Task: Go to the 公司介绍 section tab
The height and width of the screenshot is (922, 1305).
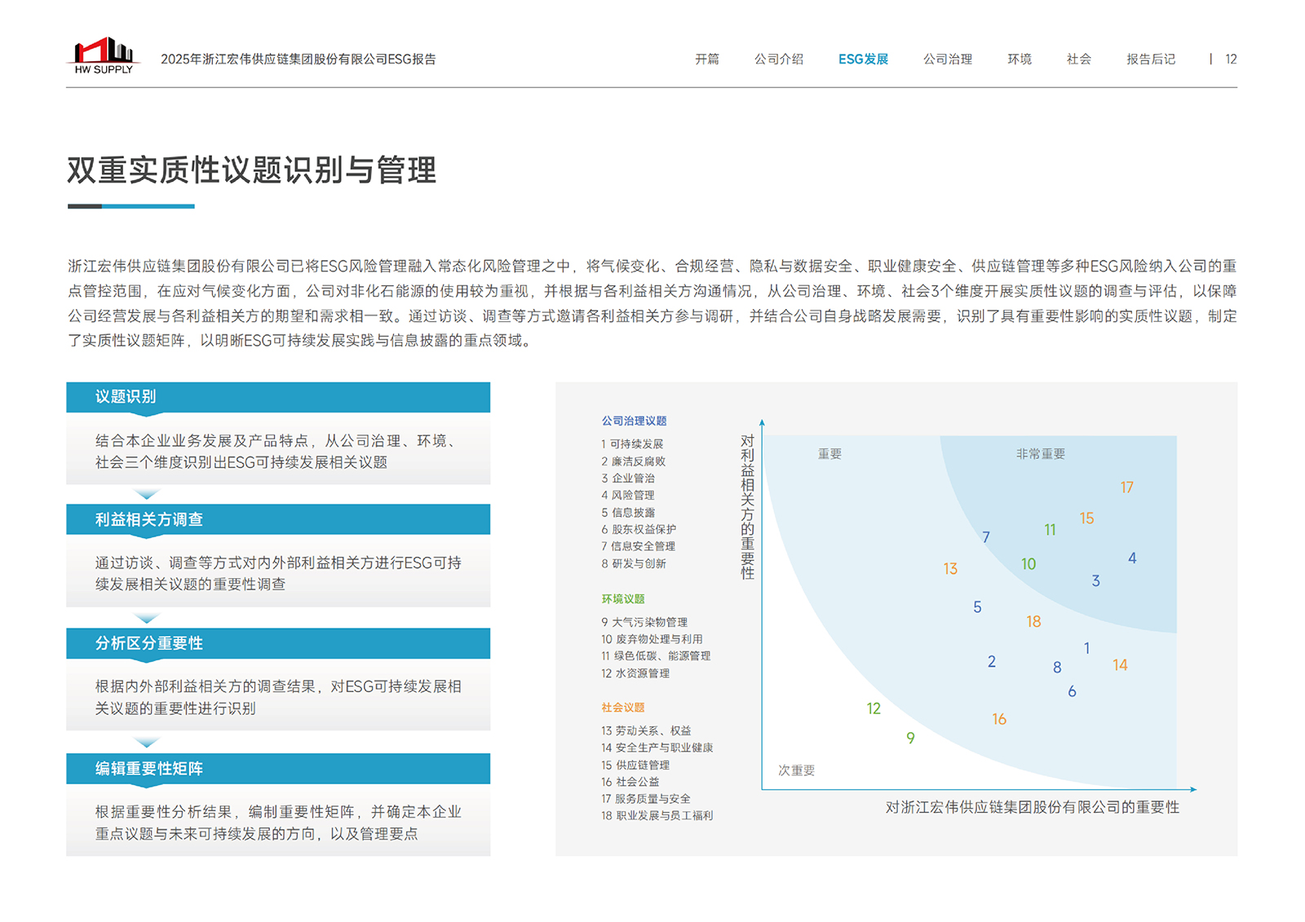Action: (x=779, y=60)
